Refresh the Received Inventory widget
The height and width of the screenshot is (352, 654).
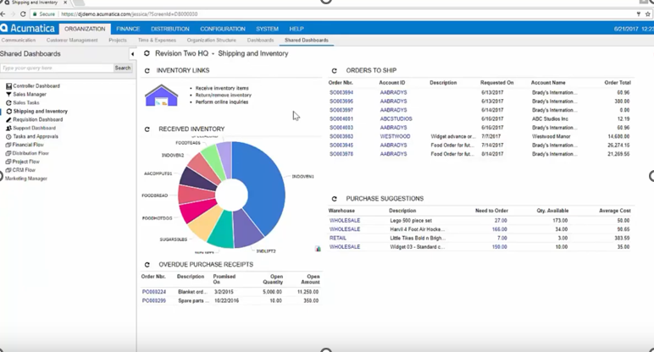(x=147, y=129)
